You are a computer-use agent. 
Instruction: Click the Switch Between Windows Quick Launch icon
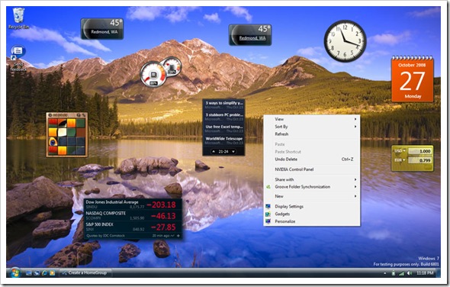[37, 272]
